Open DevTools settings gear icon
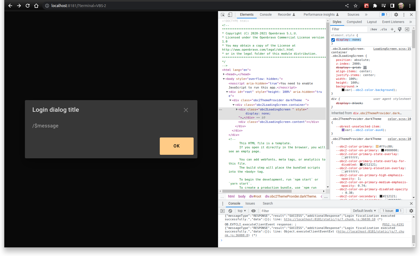 point(396,15)
